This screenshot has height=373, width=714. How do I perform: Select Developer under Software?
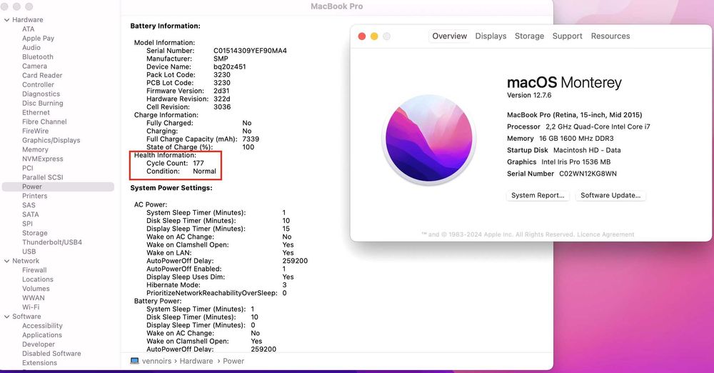click(x=39, y=344)
